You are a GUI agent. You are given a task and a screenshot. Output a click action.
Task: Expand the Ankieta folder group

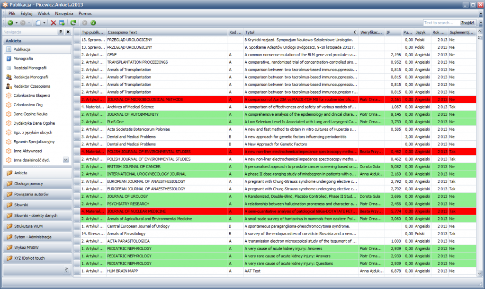click(37, 173)
